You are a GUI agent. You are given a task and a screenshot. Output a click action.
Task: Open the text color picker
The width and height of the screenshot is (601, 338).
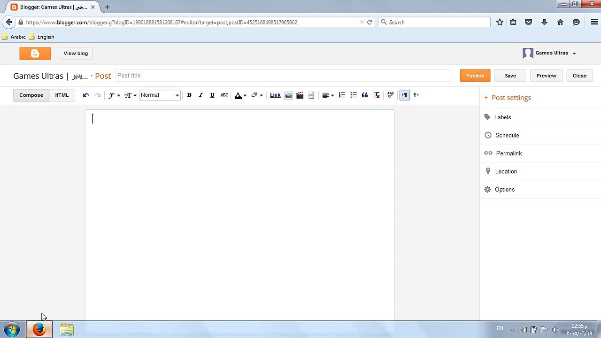pyautogui.click(x=240, y=95)
